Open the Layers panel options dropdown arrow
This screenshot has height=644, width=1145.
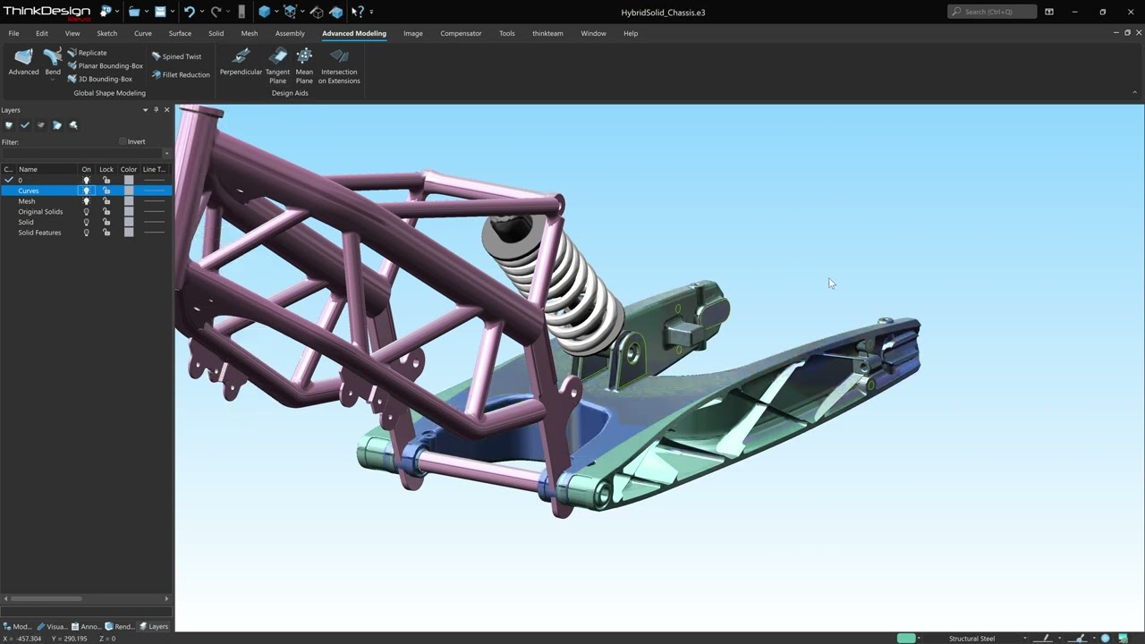pyautogui.click(x=145, y=110)
